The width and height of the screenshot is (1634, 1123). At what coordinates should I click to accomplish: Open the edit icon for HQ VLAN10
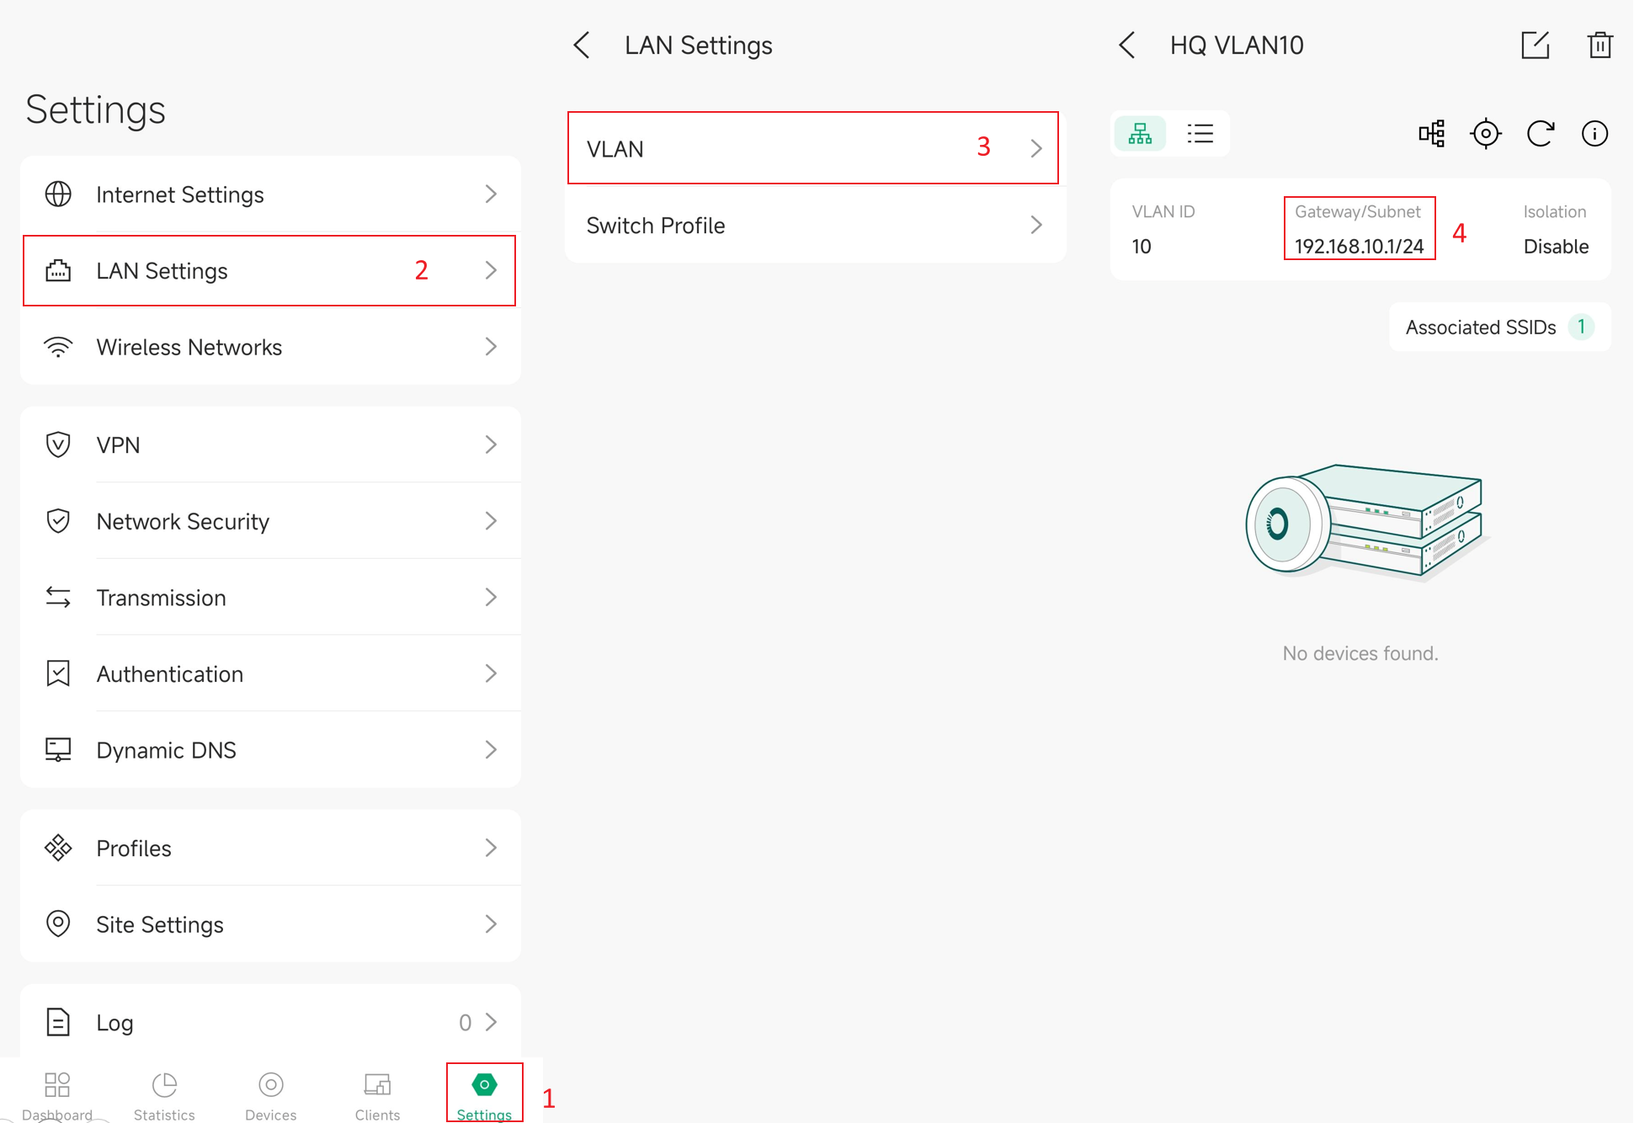1535,45
